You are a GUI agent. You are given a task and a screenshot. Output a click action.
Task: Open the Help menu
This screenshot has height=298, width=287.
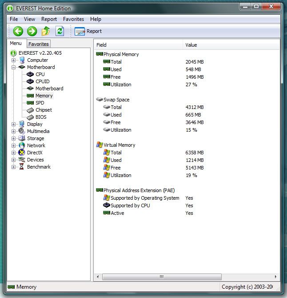pos(96,19)
